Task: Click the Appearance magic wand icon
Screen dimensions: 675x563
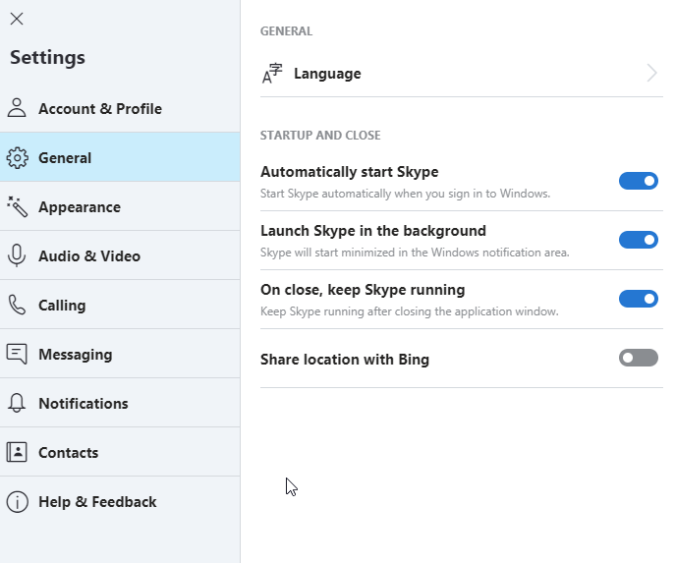Action: coord(18,206)
